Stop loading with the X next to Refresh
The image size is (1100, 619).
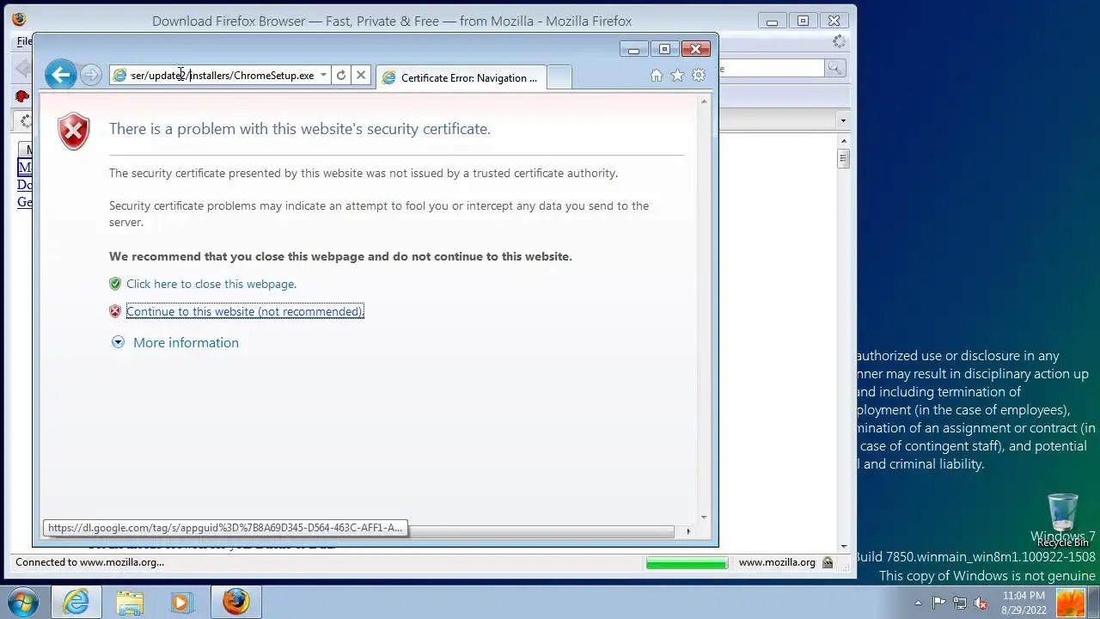coord(361,76)
